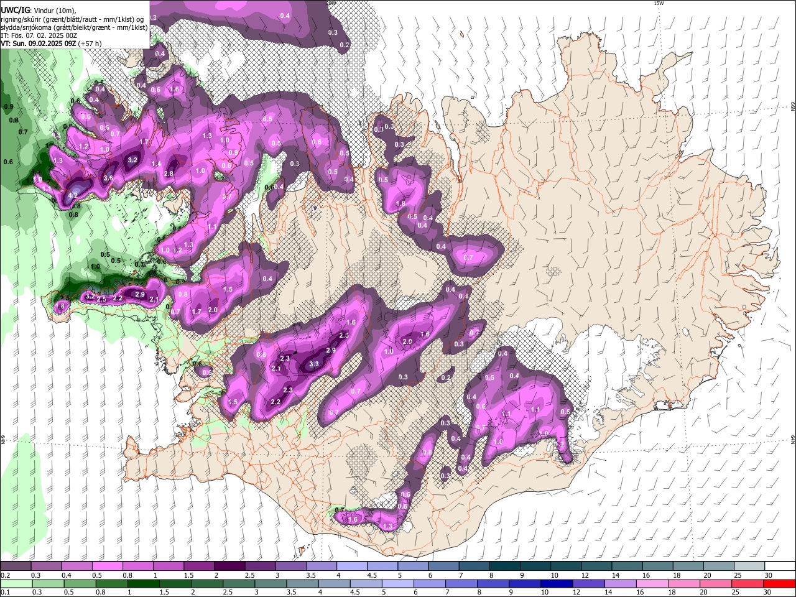Click the 0.1 label in the lower legend
This screenshot has width=796, height=597.
click(5, 593)
